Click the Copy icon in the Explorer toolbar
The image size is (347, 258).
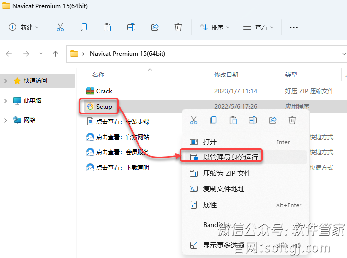[84, 27]
